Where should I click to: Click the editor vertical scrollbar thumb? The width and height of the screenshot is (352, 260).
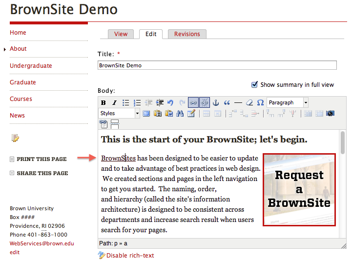(343, 142)
